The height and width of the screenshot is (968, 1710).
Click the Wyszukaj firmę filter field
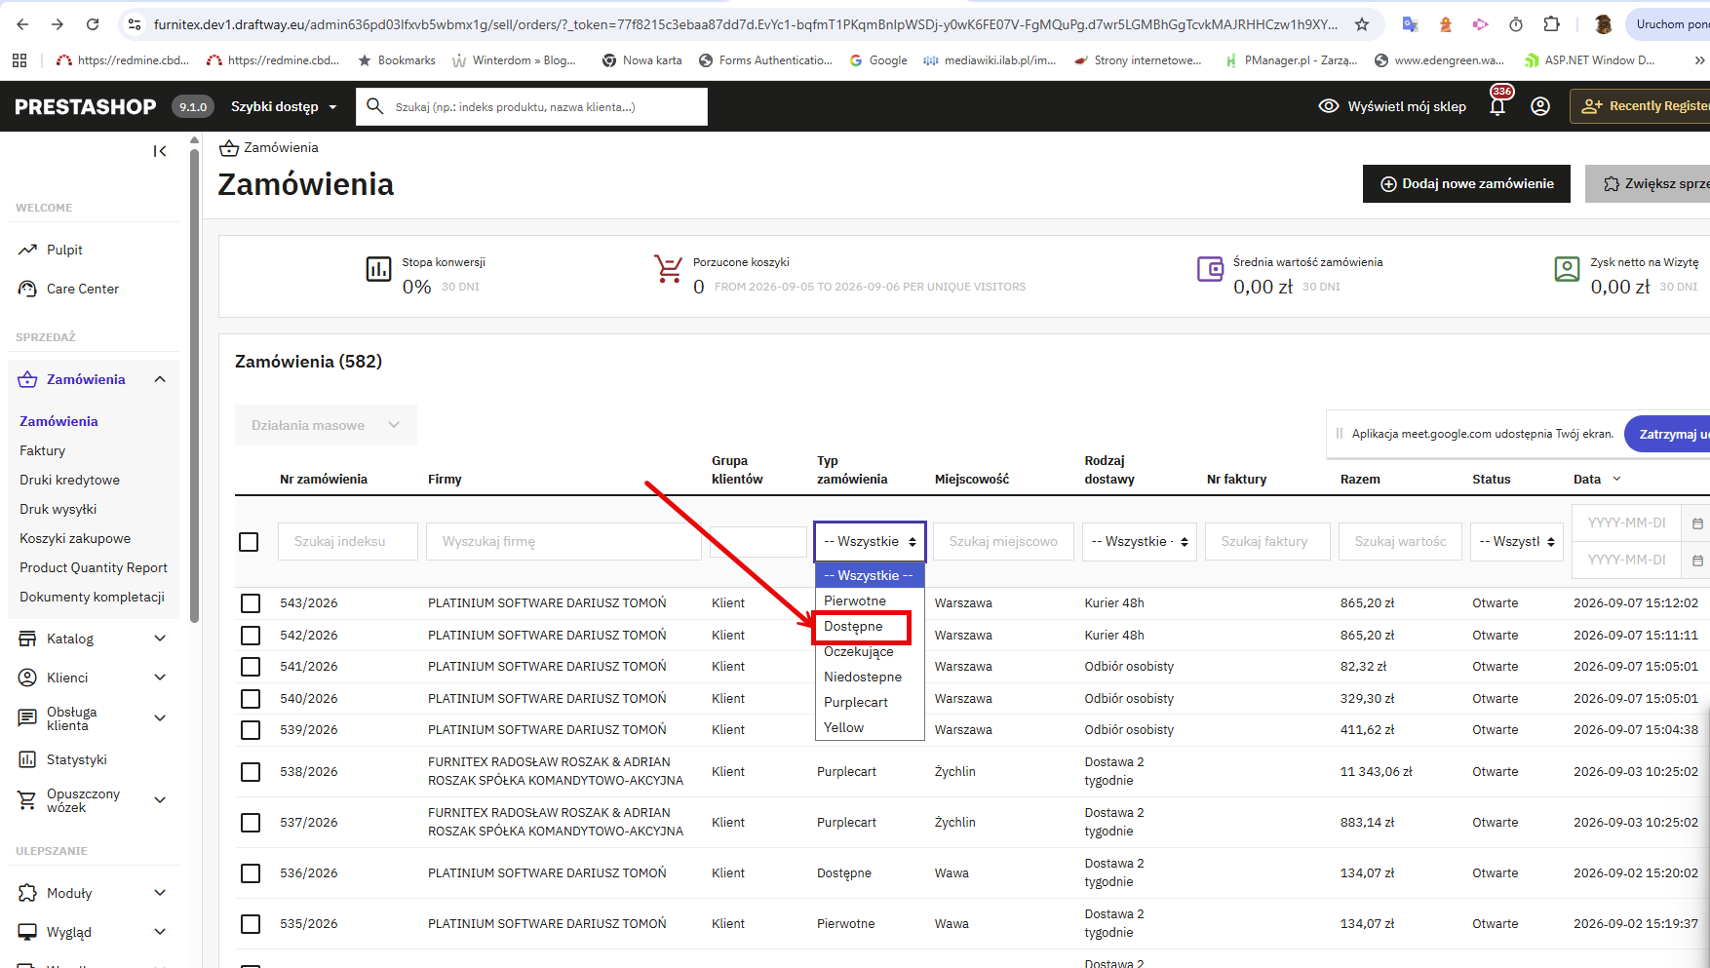click(564, 542)
